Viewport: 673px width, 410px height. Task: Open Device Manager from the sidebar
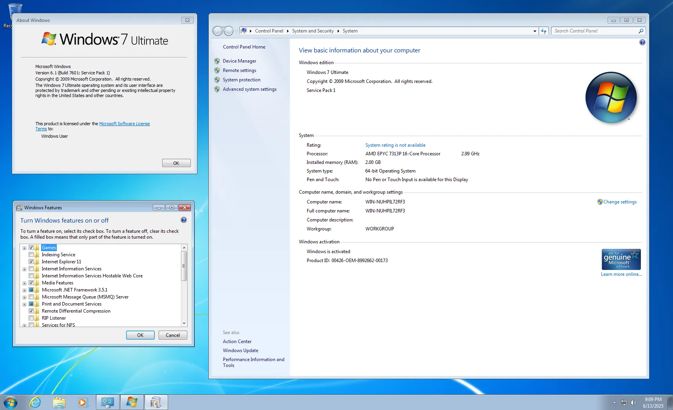(239, 61)
